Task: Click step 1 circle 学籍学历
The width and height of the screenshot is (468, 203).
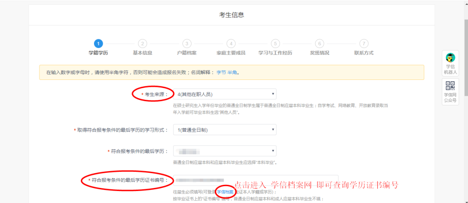Action: coord(98,44)
